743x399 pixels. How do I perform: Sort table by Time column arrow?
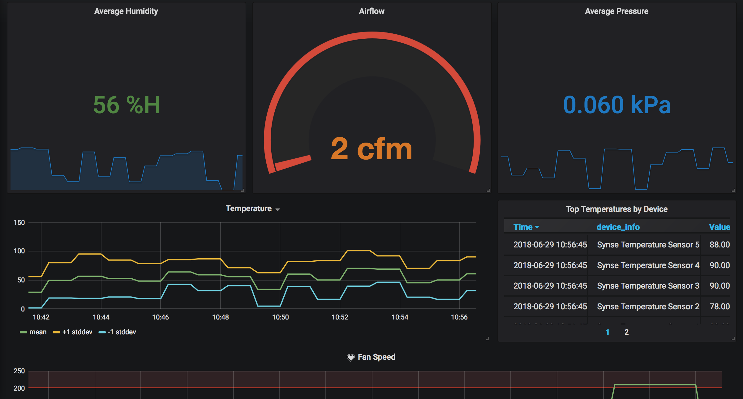tap(537, 227)
